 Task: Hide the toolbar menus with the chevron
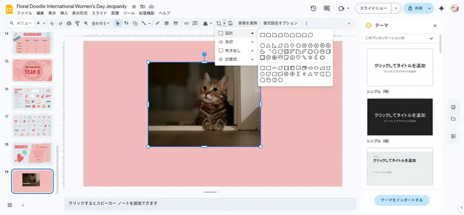coord(349,23)
